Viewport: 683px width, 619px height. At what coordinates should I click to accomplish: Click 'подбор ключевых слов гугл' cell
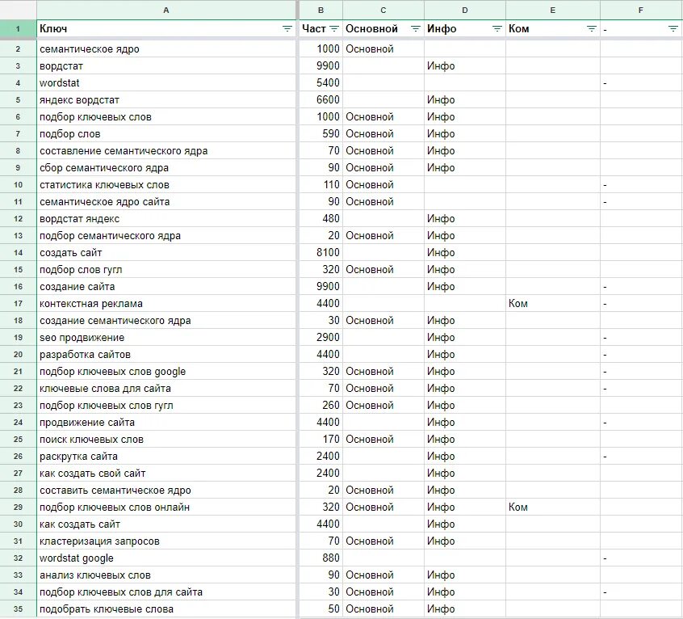click(166, 406)
